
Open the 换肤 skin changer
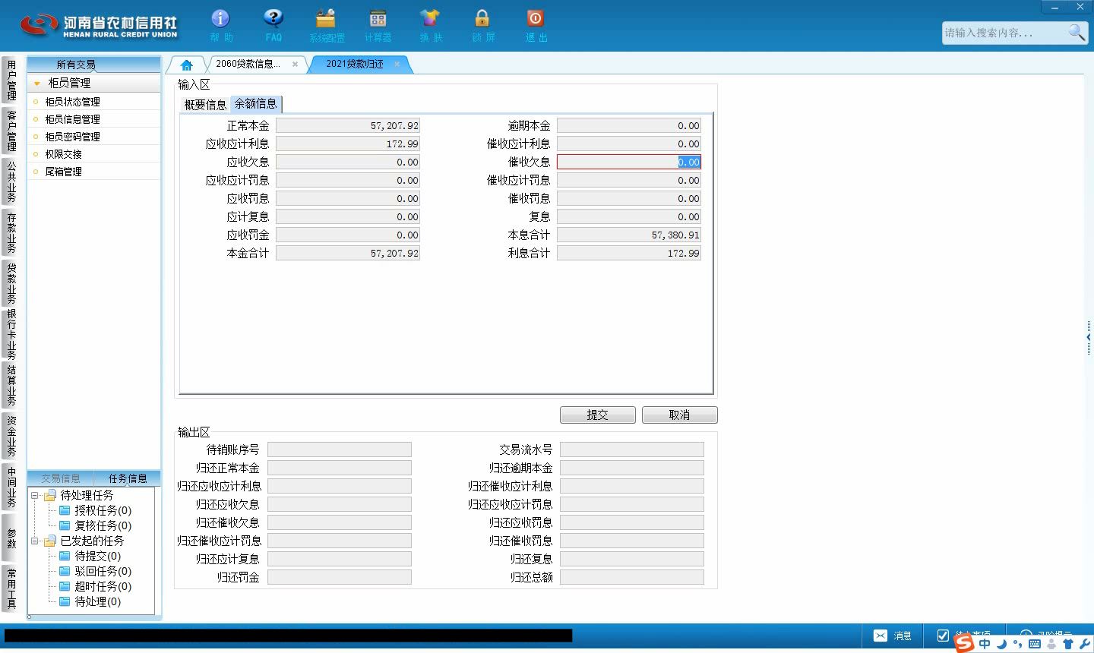click(430, 18)
